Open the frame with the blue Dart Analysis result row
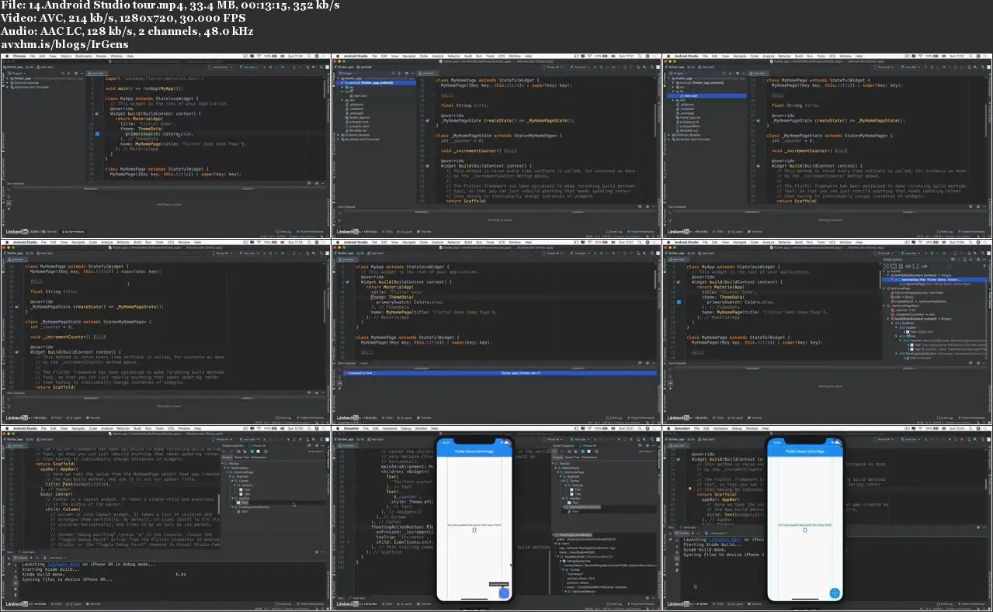The width and height of the screenshot is (993, 612). point(496,331)
